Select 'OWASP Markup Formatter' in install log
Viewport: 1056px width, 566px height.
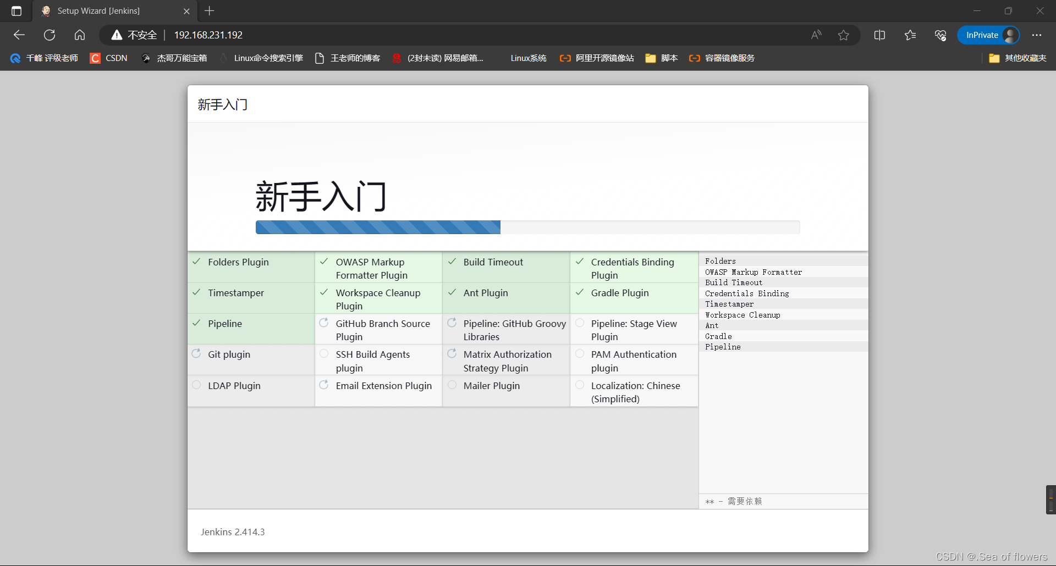tap(754, 272)
